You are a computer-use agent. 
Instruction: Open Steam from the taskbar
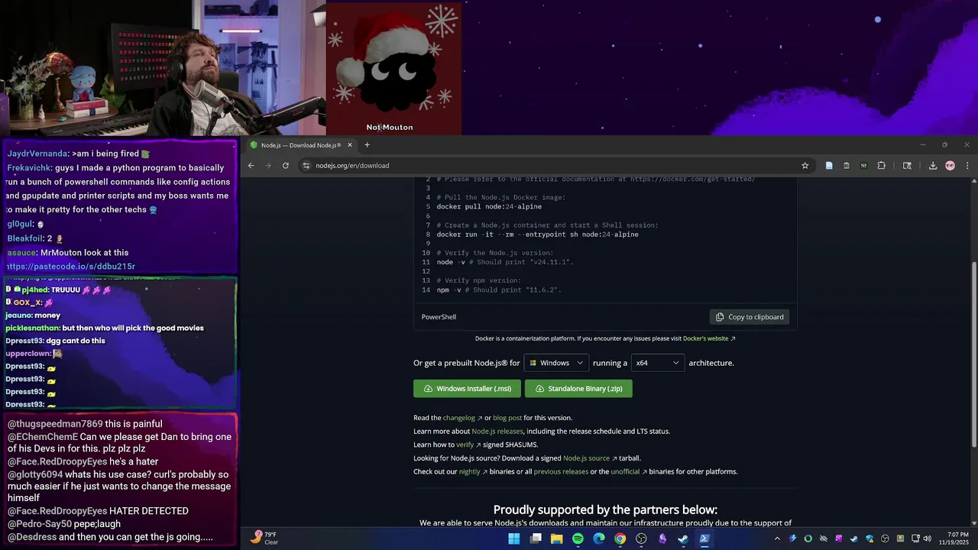pos(683,539)
